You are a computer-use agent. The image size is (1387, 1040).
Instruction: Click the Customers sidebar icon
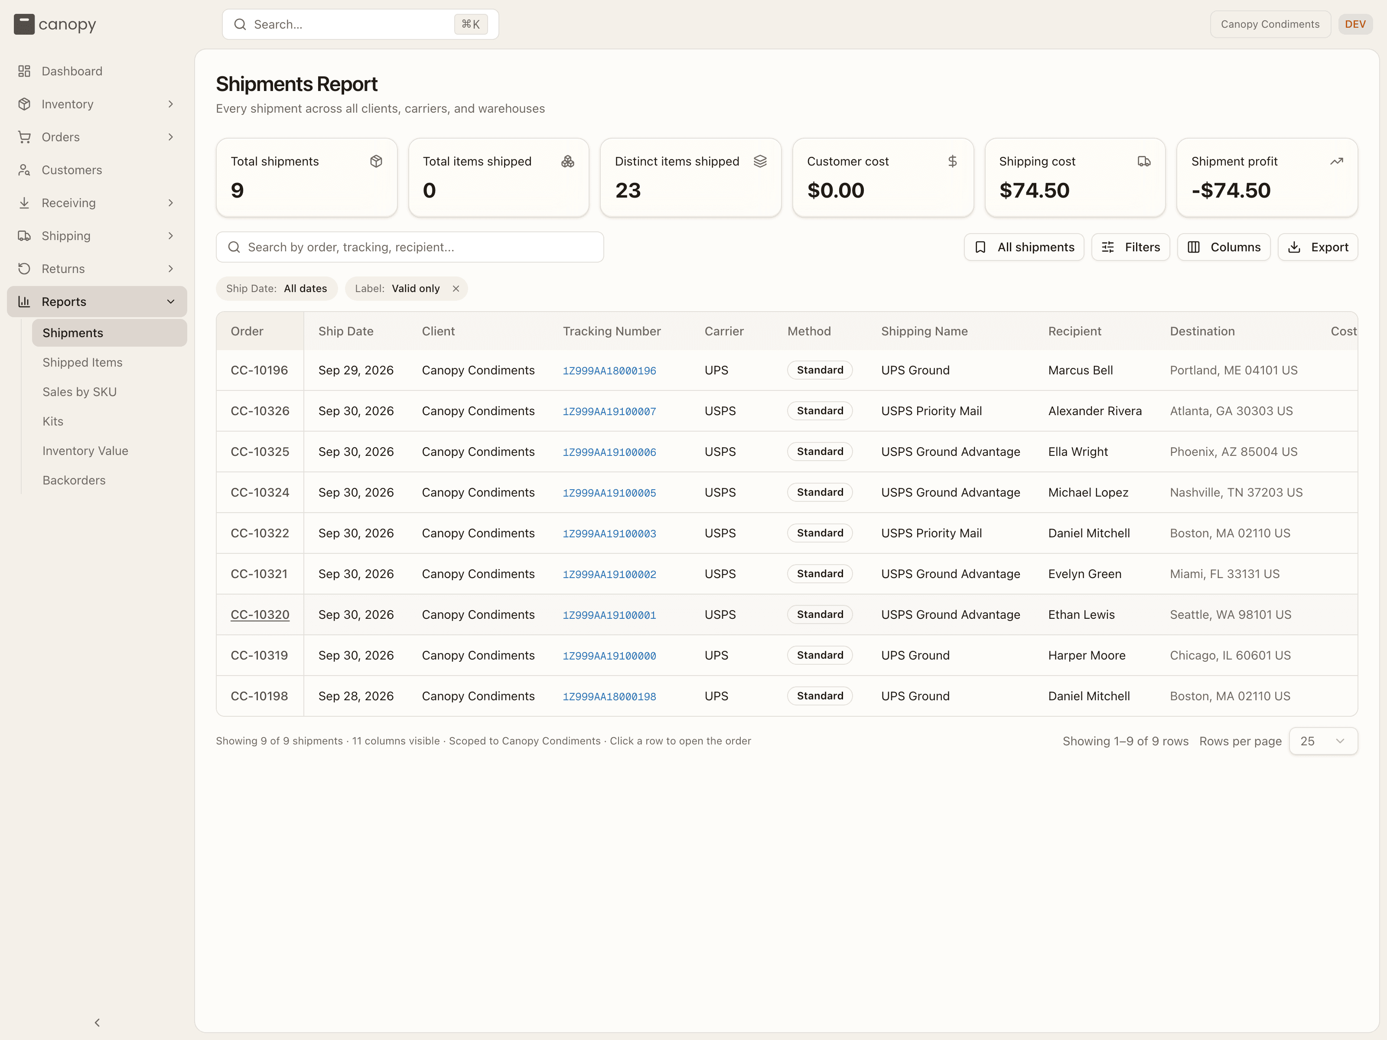(x=24, y=170)
